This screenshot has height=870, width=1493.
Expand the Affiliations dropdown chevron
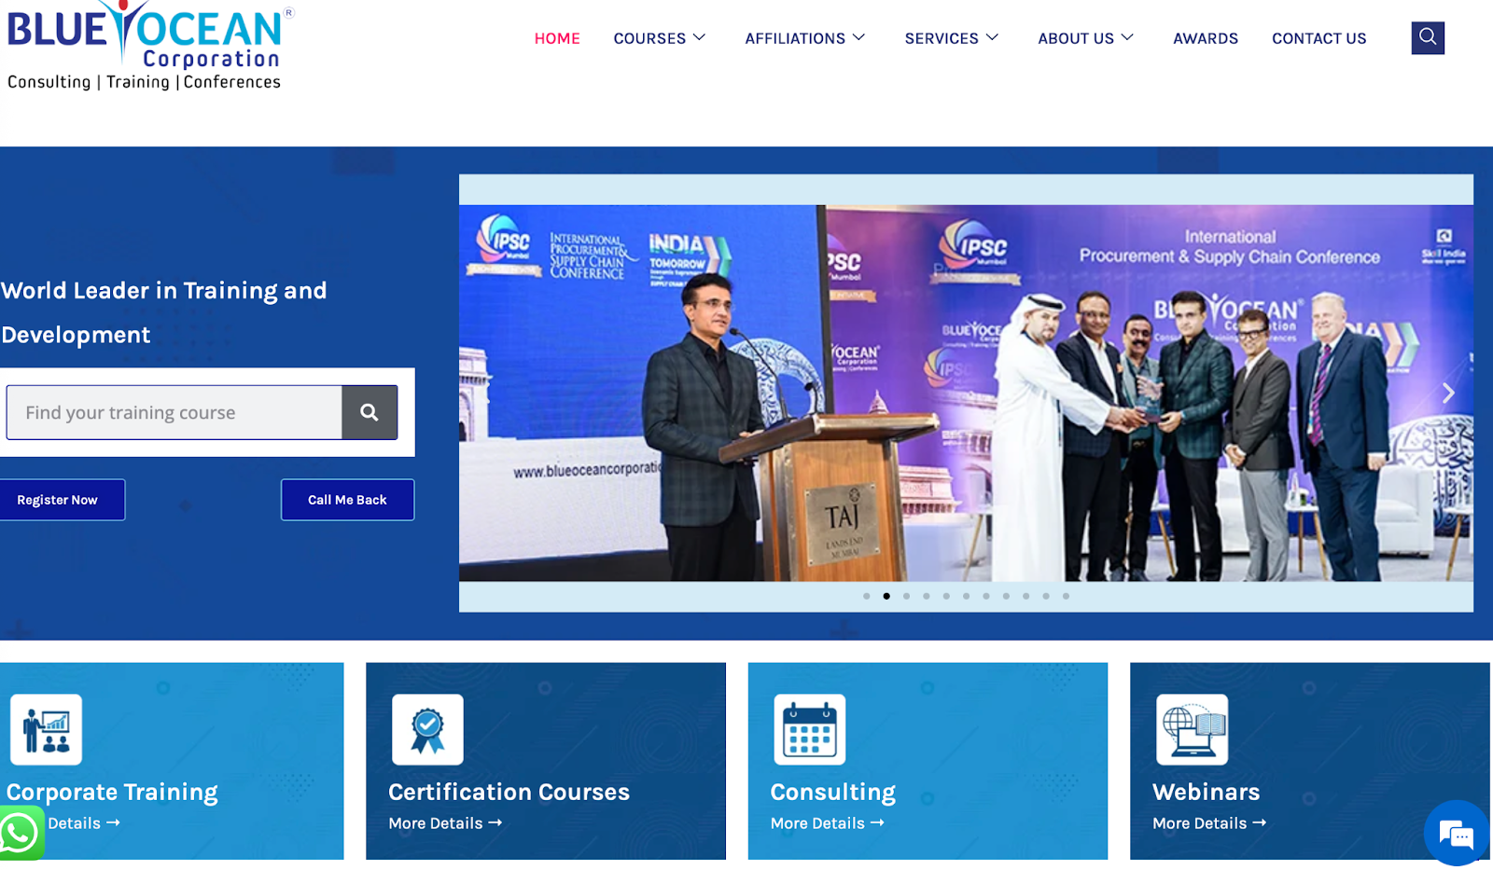pos(859,37)
